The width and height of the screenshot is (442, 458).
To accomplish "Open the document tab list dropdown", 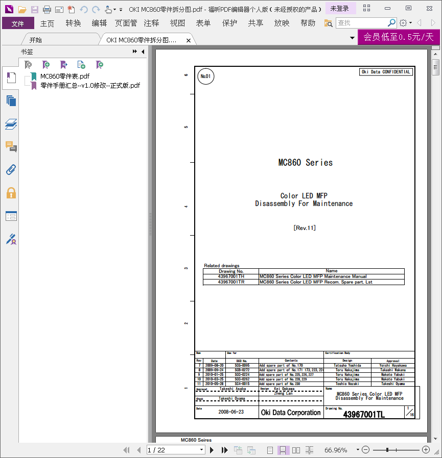I will [x=352, y=38].
